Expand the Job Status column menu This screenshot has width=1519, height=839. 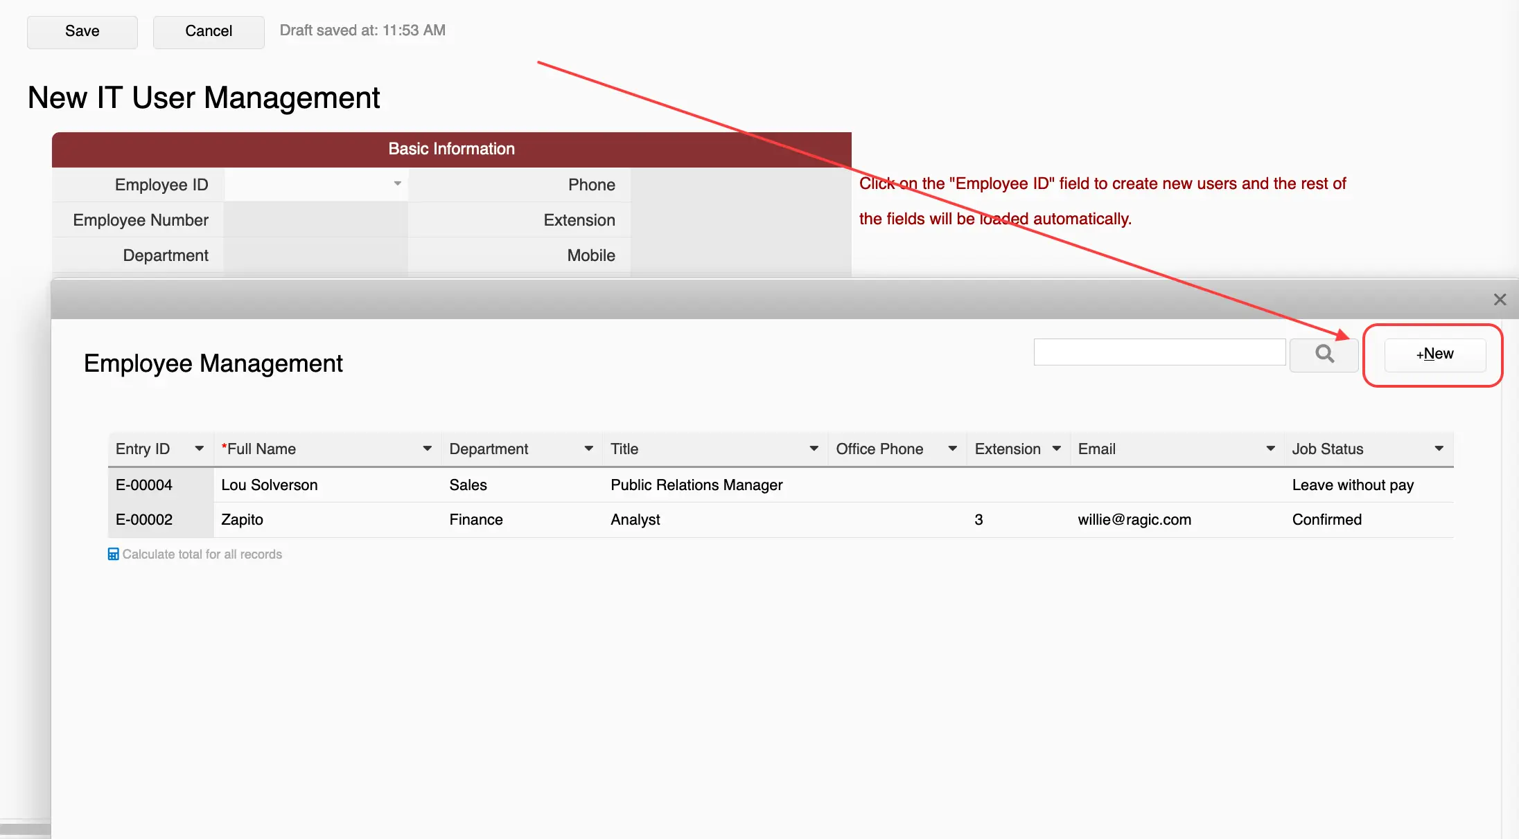coord(1439,449)
